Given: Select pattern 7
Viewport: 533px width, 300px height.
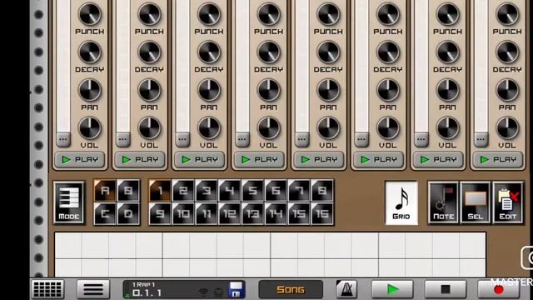Looking at the screenshot, I should tap(299, 191).
